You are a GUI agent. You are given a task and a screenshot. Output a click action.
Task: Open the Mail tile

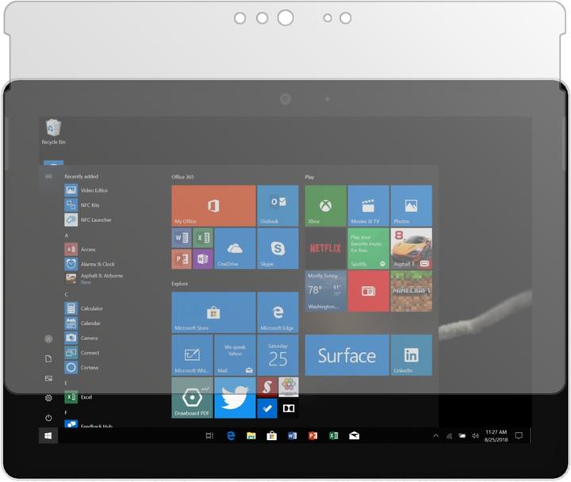pos(235,355)
